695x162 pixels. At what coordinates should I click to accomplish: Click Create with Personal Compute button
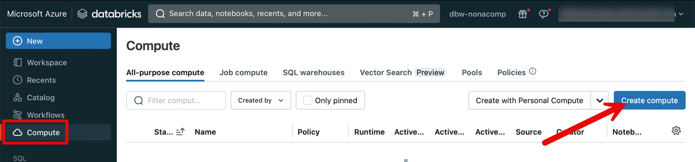[529, 100]
